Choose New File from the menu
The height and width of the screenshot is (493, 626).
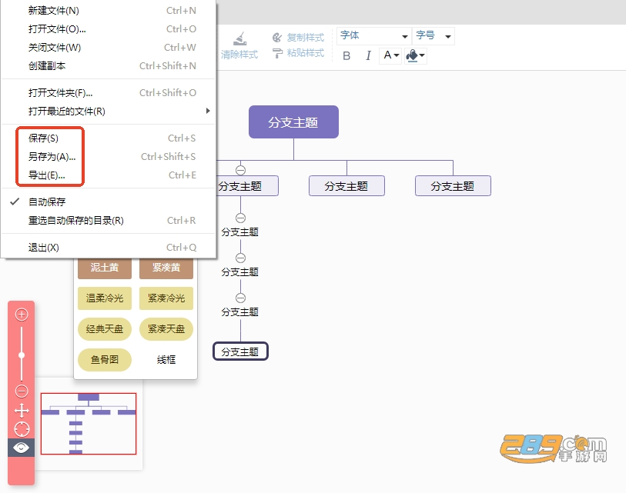tap(109, 10)
